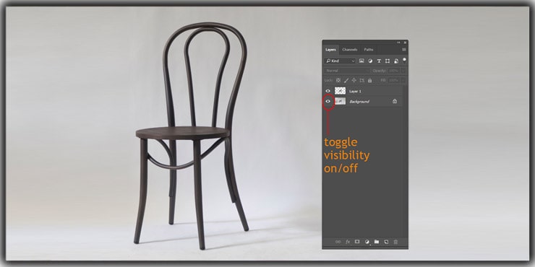This screenshot has height=267, width=535.
Task: Create a new layer
Action: [386, 242]
